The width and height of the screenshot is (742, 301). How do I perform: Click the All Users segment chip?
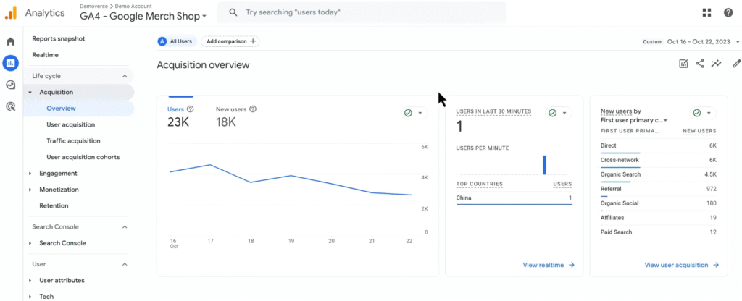[x=176, y=41]
